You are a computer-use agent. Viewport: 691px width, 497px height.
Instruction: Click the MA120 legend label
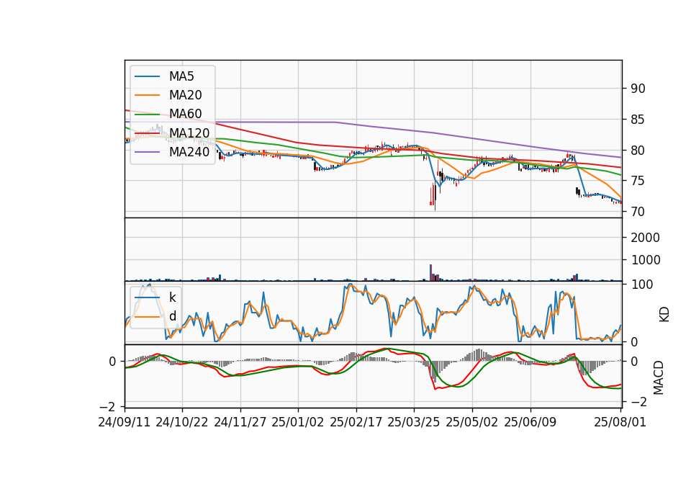click(189, 133)
